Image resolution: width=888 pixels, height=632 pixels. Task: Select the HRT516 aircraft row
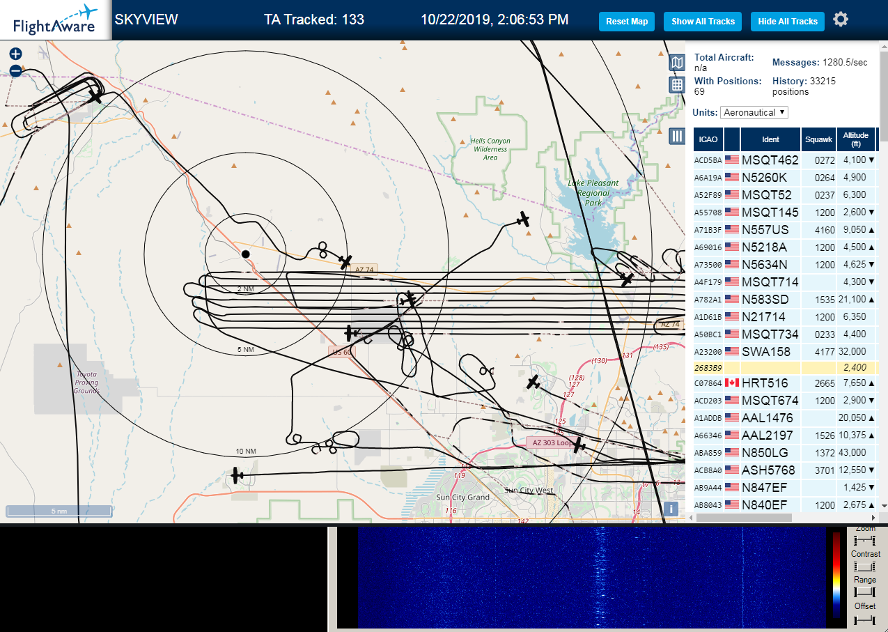pos(786,383)
